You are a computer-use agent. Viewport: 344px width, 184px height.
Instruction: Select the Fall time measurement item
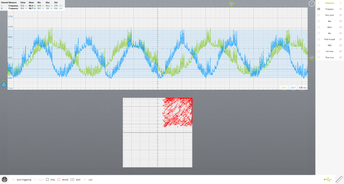[329, 51]
